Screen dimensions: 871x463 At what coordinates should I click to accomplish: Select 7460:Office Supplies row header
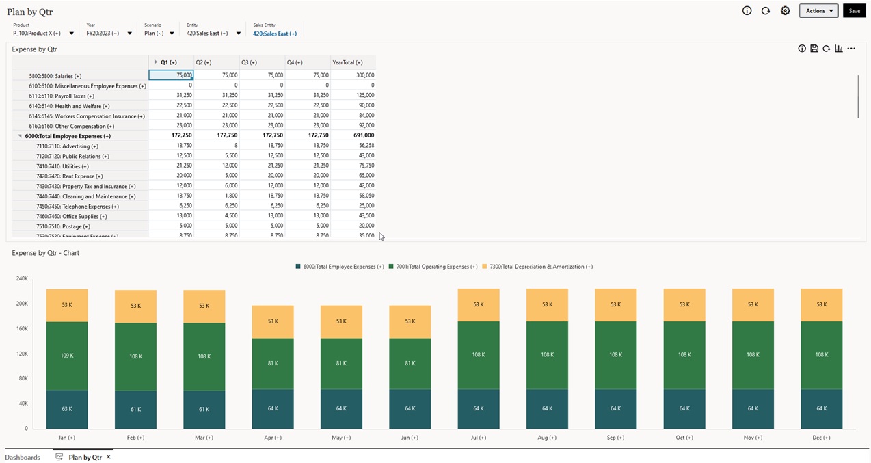click(x=81, y=216)
